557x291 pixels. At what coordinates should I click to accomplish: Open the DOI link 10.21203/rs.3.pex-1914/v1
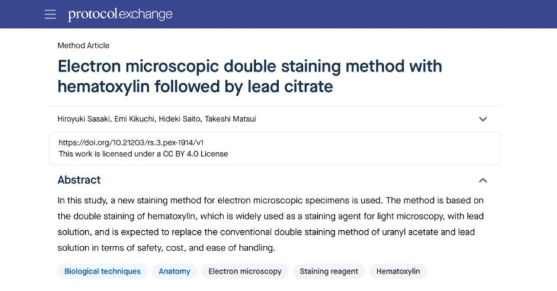pyautogui.click(x=131, y=143)
